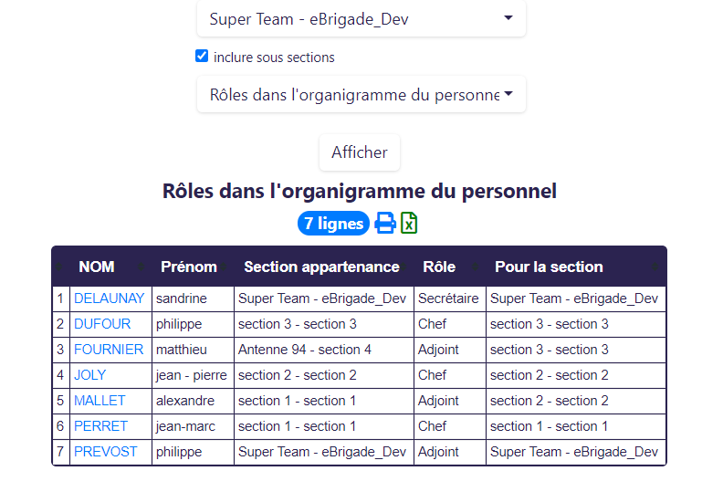
Task: Click the 'Secrétaire' role cell for DELAUNAY
Action: [x=448, y=298]
